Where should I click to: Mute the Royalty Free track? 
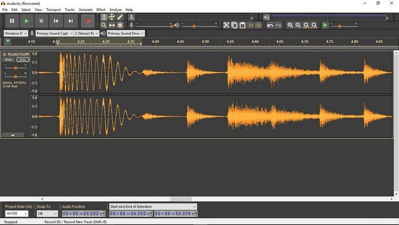pyautogui.click(x=8, y=60)
